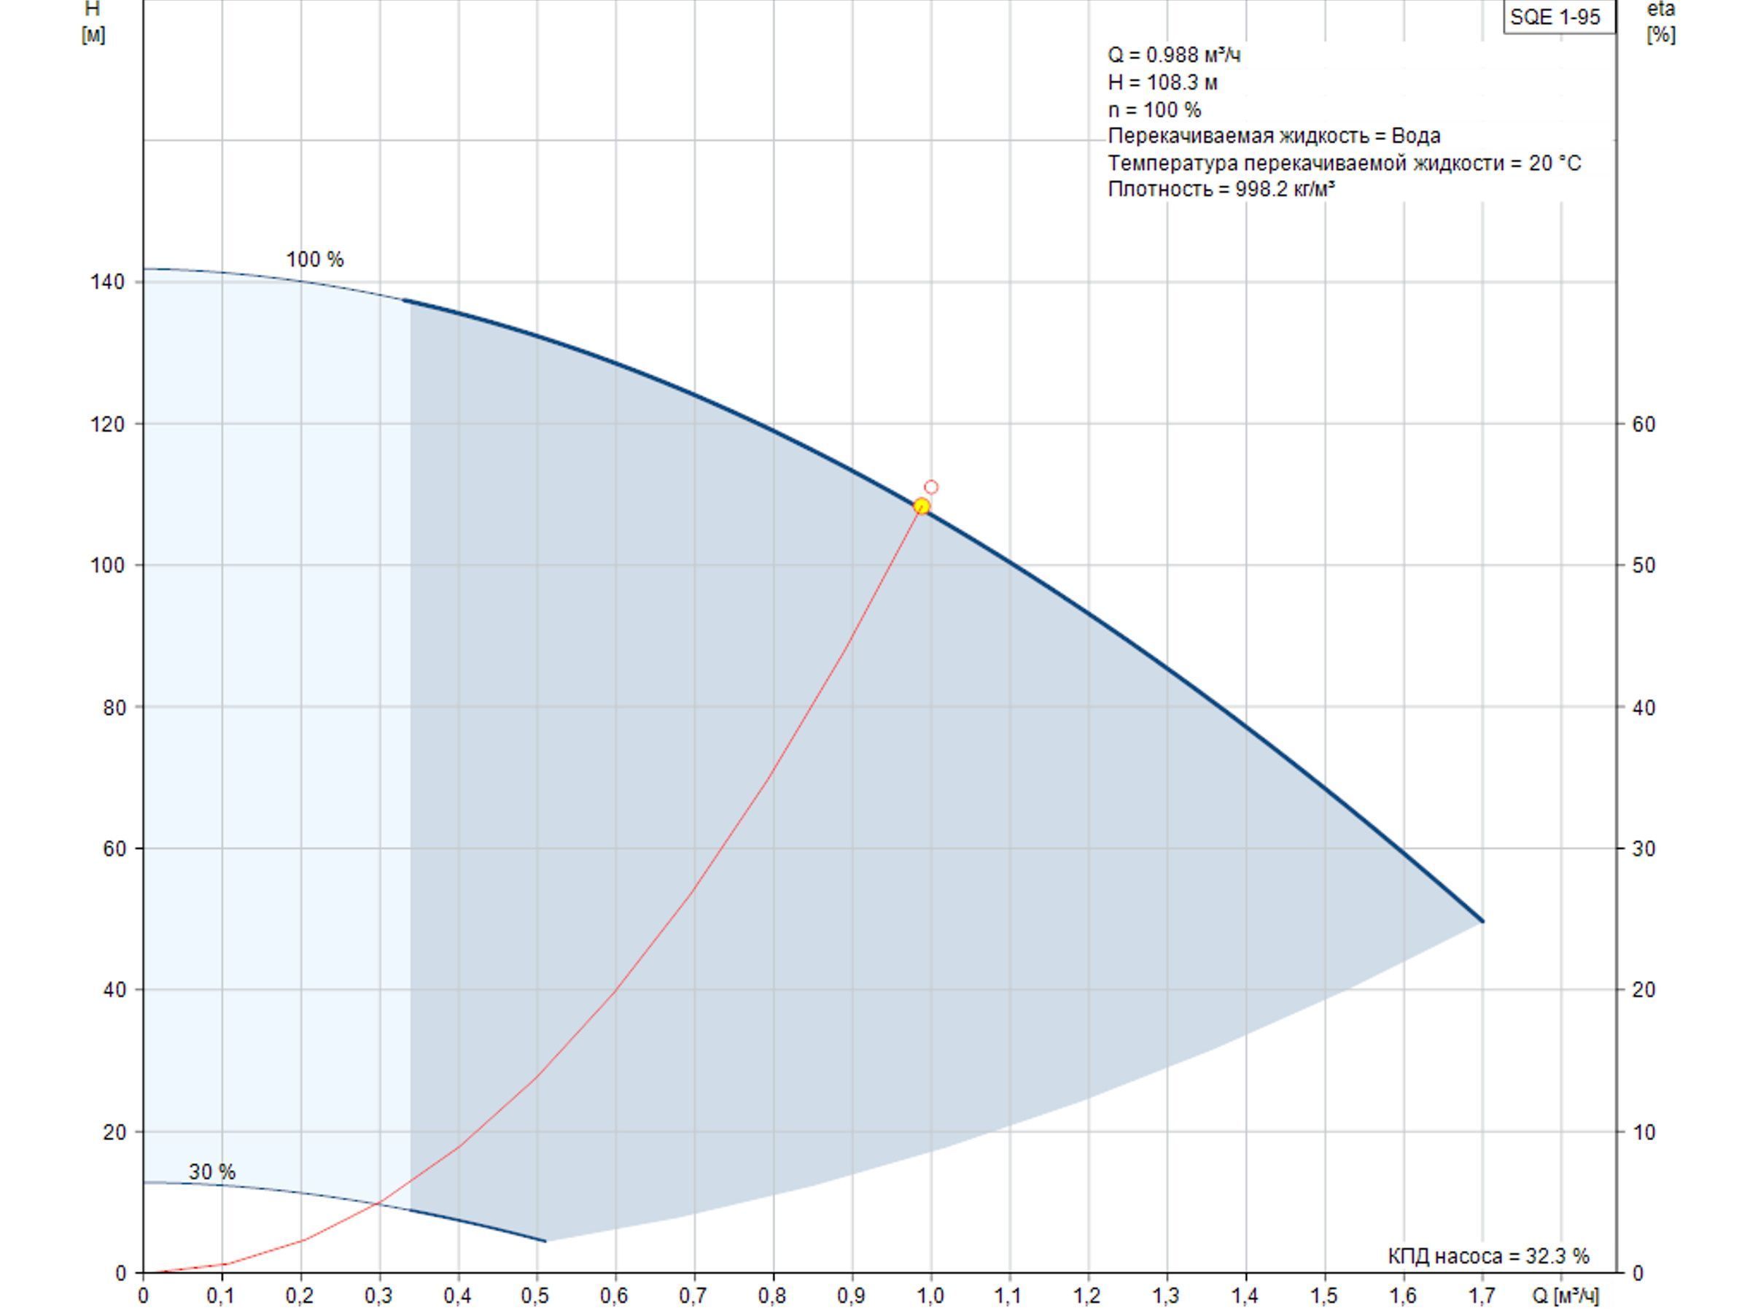
Task: Click the КПД насоса = 32.3 % label
Action: (x=1488, y=1256)
